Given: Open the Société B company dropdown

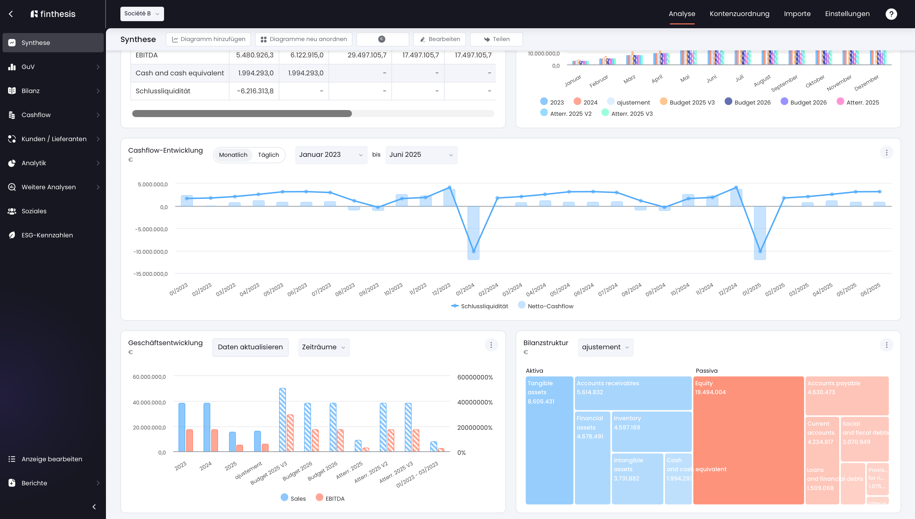Looking at the screenshot, I should 142,14.
